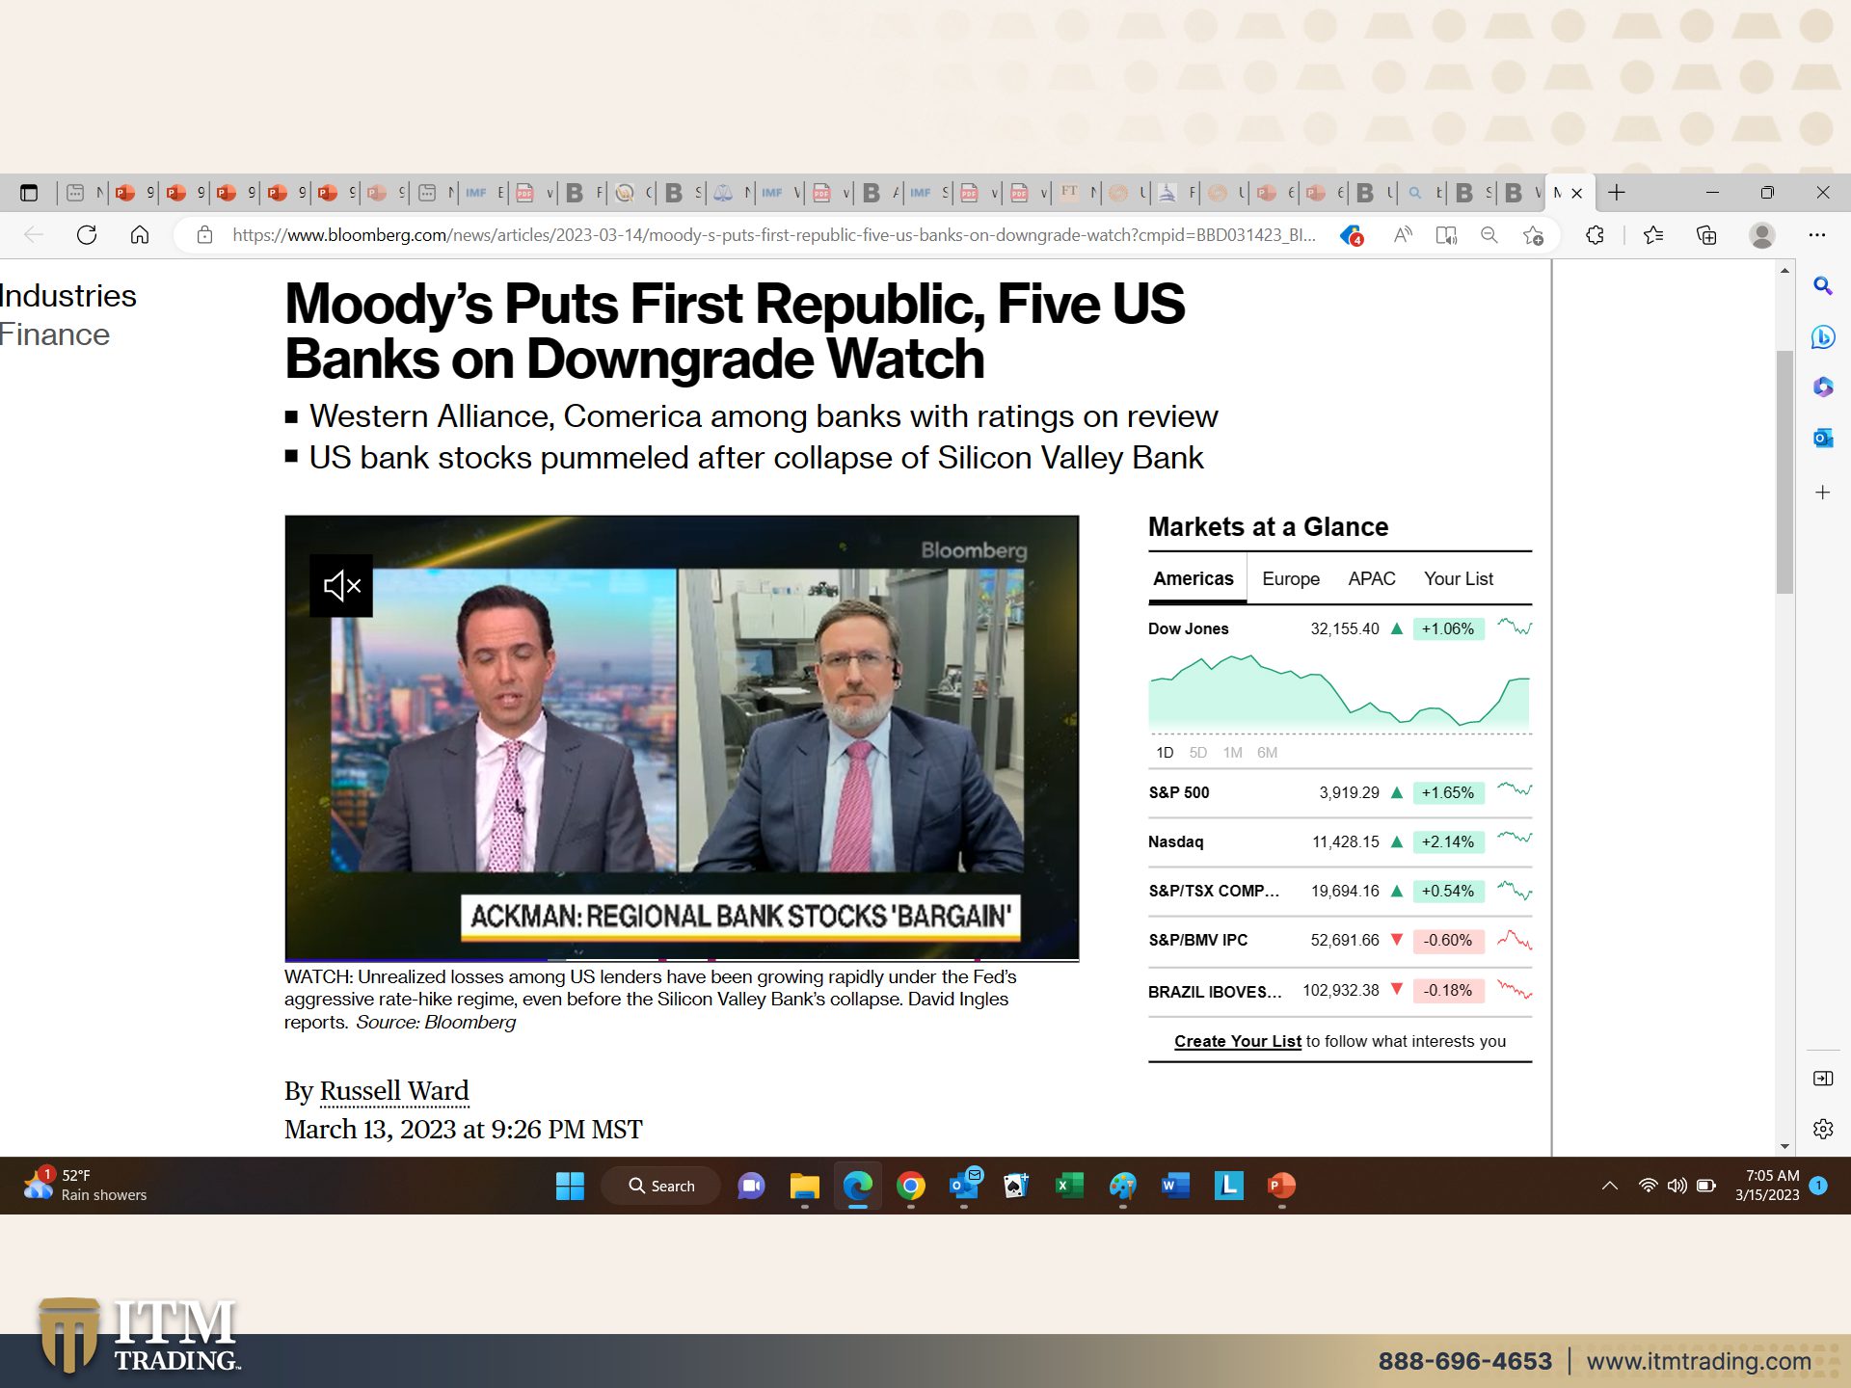Select 1D chart range
Image resolution: width=1851 pixels, height=1388 pixels.
click(1165, 753)
